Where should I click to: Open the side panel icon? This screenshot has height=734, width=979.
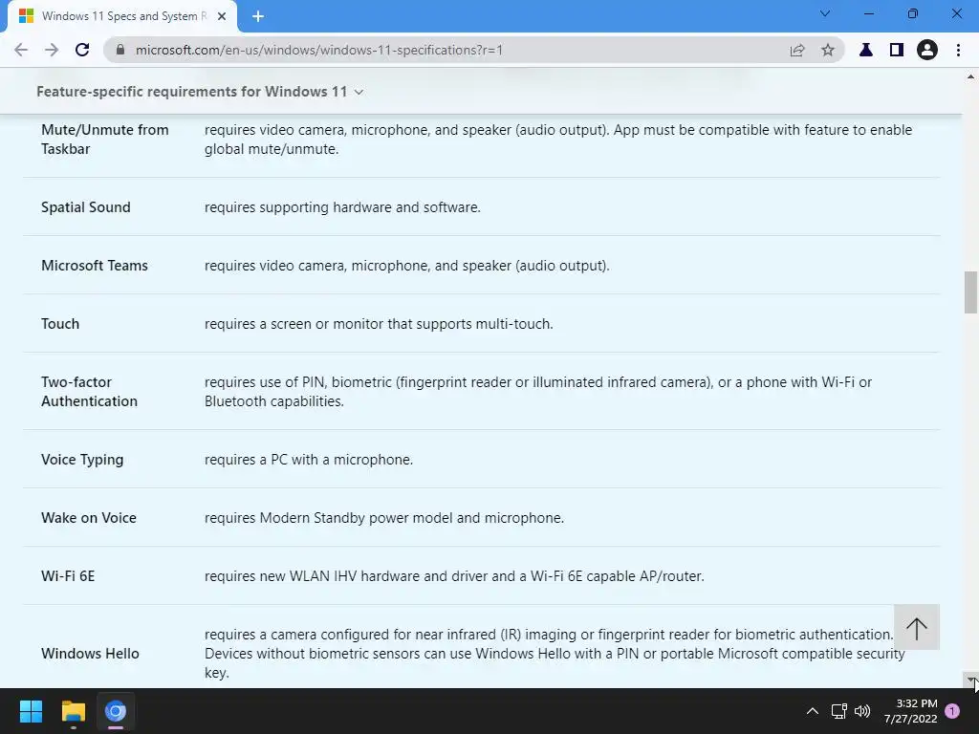click(897, 50)
